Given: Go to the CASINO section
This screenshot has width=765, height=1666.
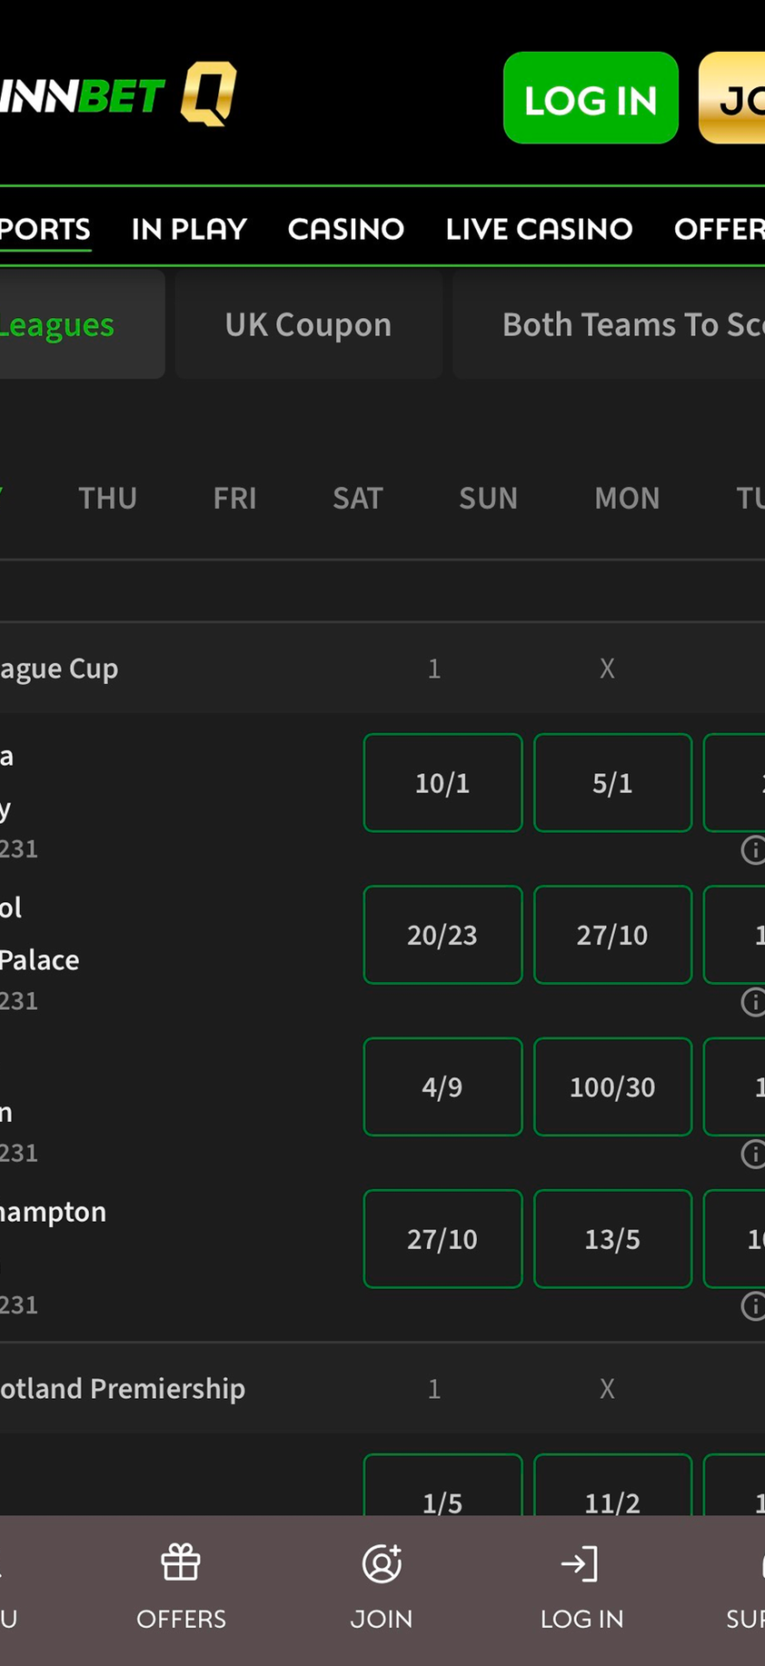Looking at the screenshot, I should click(x=346, y=229).
